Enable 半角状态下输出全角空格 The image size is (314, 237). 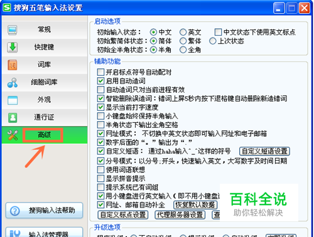tap(100, 125)
